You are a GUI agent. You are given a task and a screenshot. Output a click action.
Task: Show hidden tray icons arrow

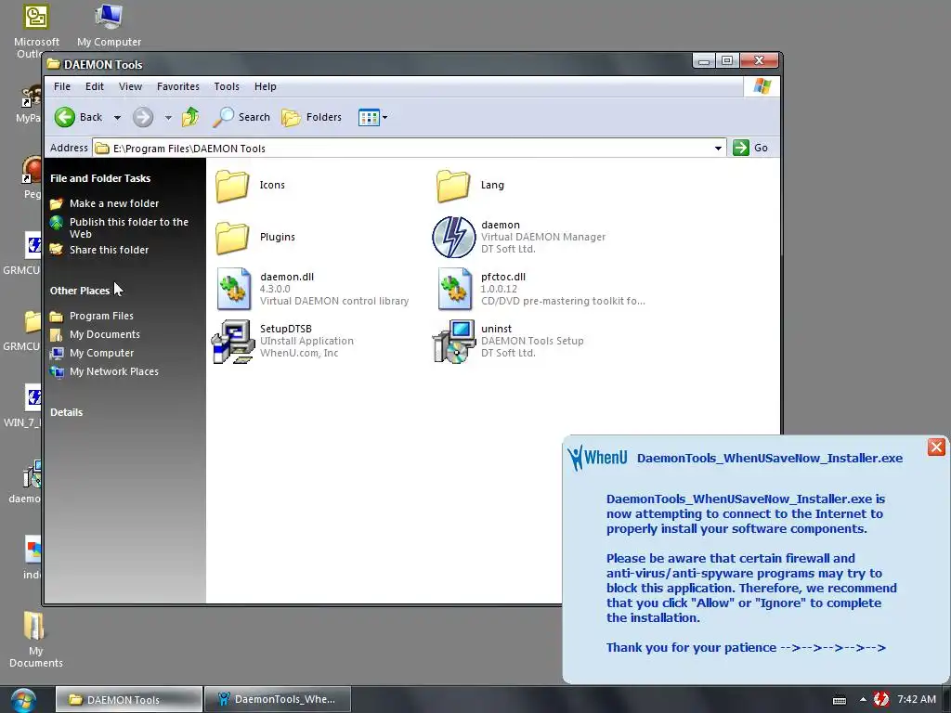863,700
